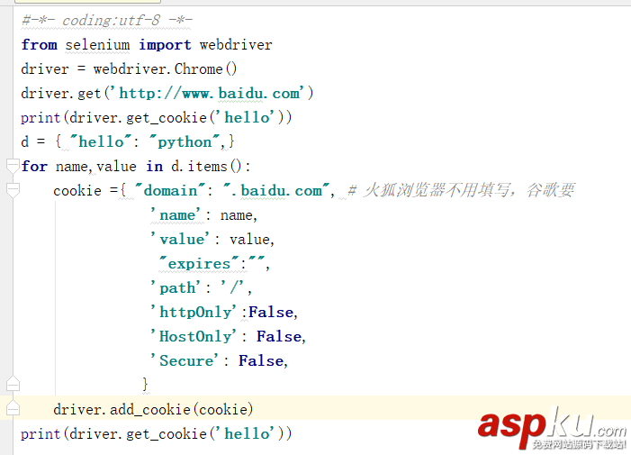Click the last print(driver.get_cookie('hello')) line
This screenshot has width=631, height=455.
156,433
